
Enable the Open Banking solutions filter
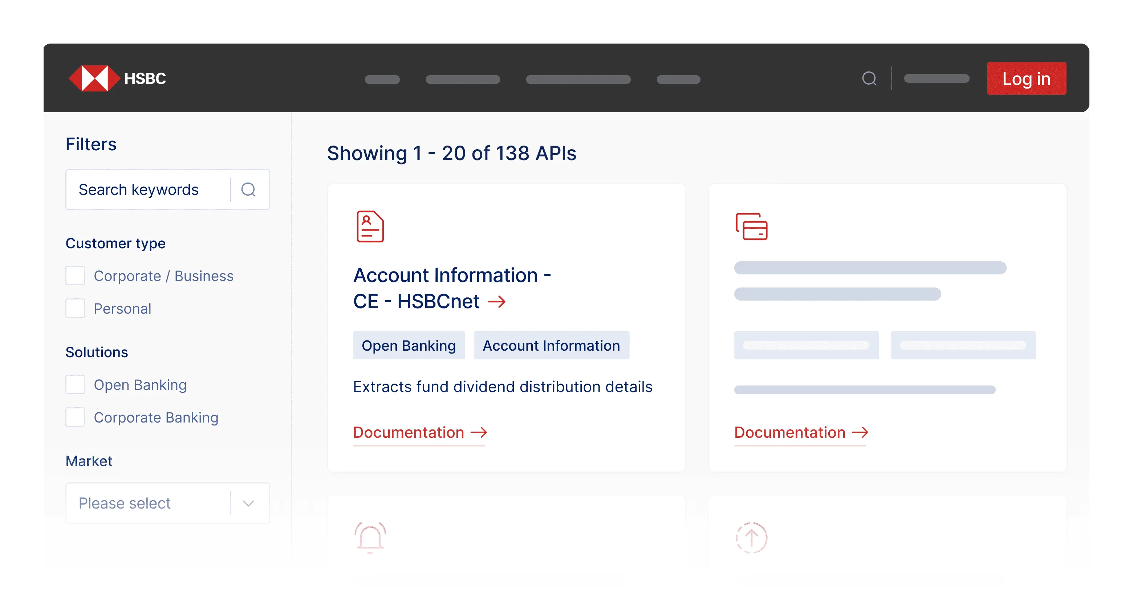[75, 385]
